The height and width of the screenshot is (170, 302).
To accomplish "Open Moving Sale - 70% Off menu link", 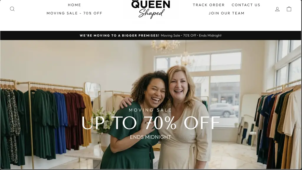I will (75, 13).
